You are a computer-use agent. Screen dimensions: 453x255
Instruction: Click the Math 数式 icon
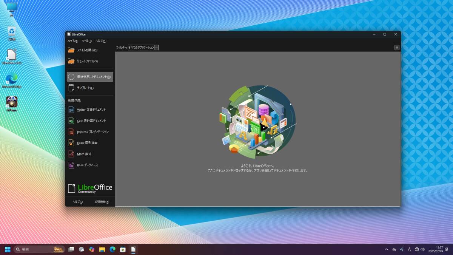tap(71, 154)
